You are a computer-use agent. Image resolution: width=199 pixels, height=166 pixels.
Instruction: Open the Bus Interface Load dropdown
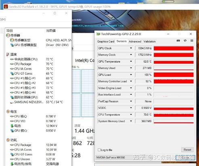tap(131, 95)
